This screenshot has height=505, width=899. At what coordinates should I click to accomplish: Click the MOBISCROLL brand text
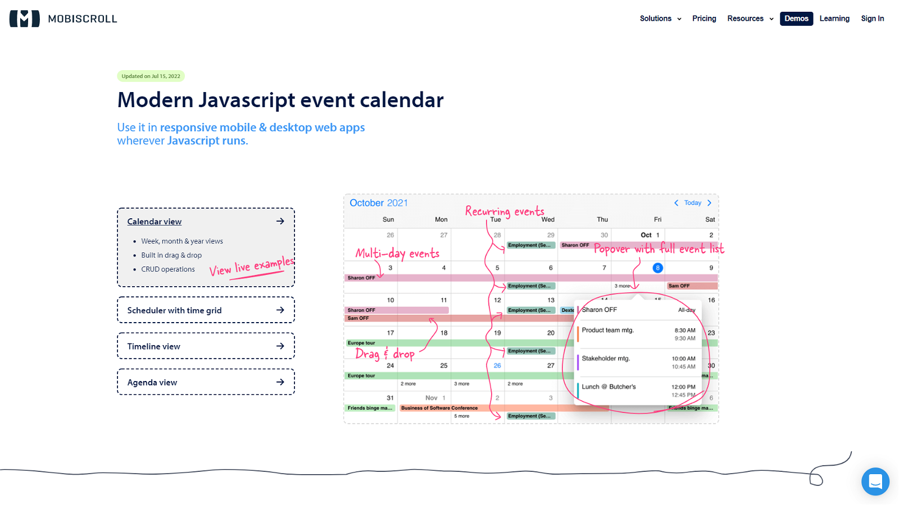pyautogui.click(x=83, y=19)
